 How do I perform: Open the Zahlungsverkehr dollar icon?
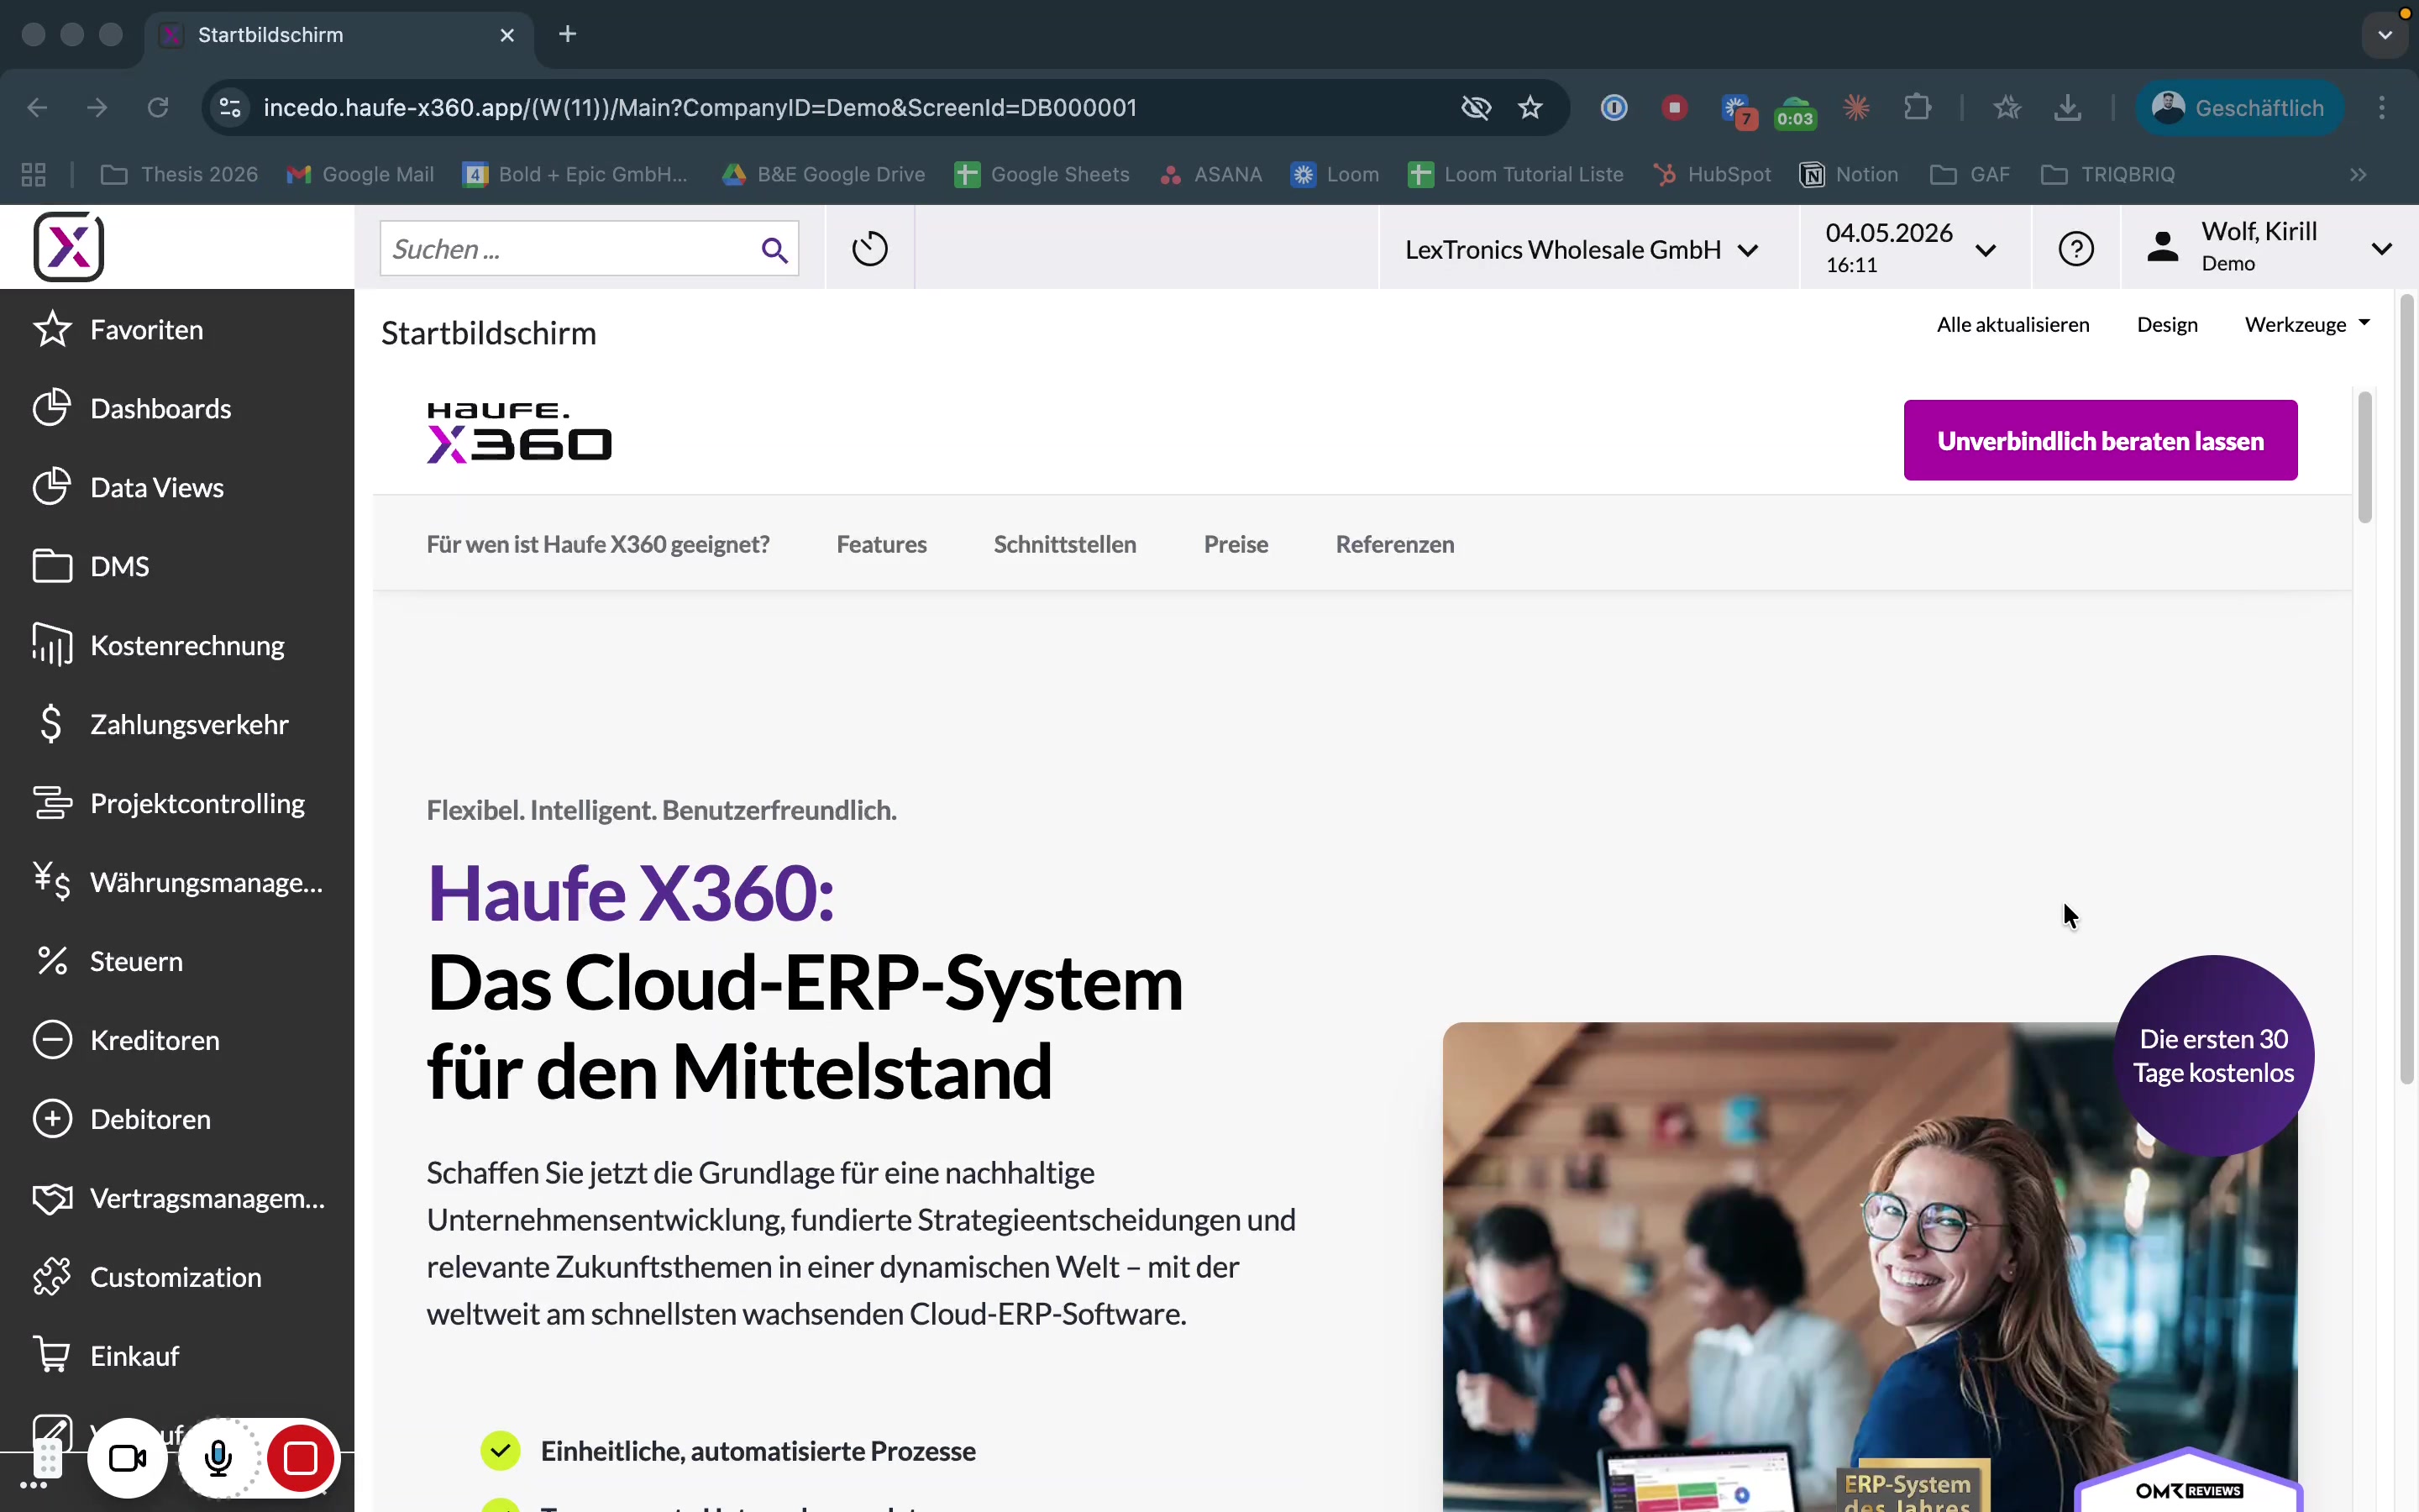(x=51, y=724)
